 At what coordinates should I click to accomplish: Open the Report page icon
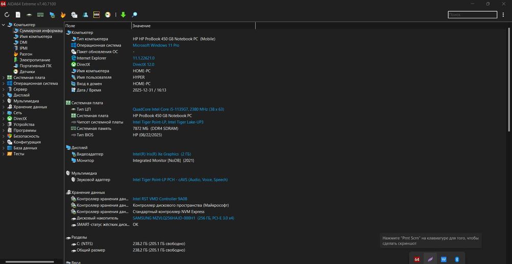pyautogui.click(x=18, y=15)
